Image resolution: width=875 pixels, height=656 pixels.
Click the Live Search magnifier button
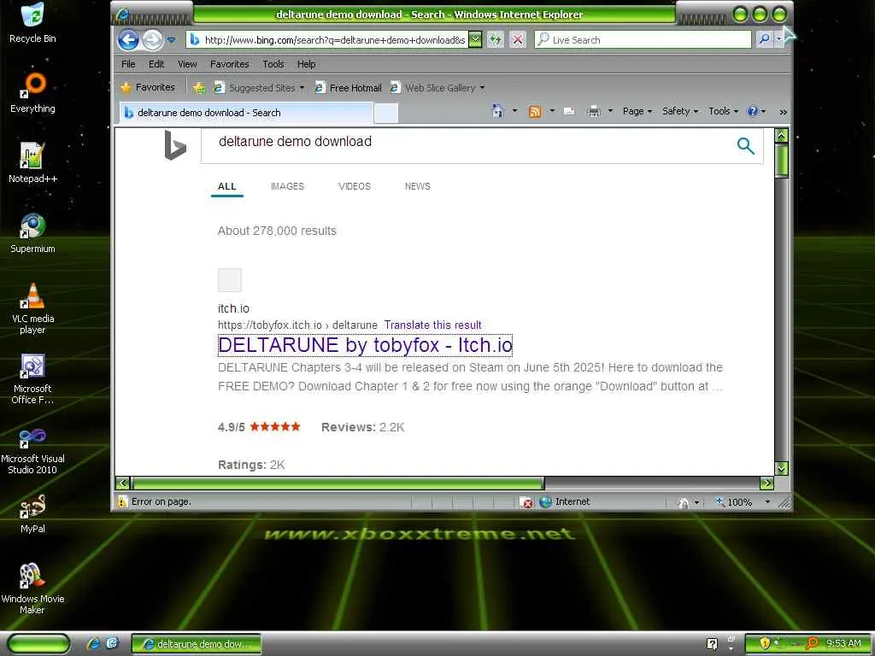pos(763,39)
